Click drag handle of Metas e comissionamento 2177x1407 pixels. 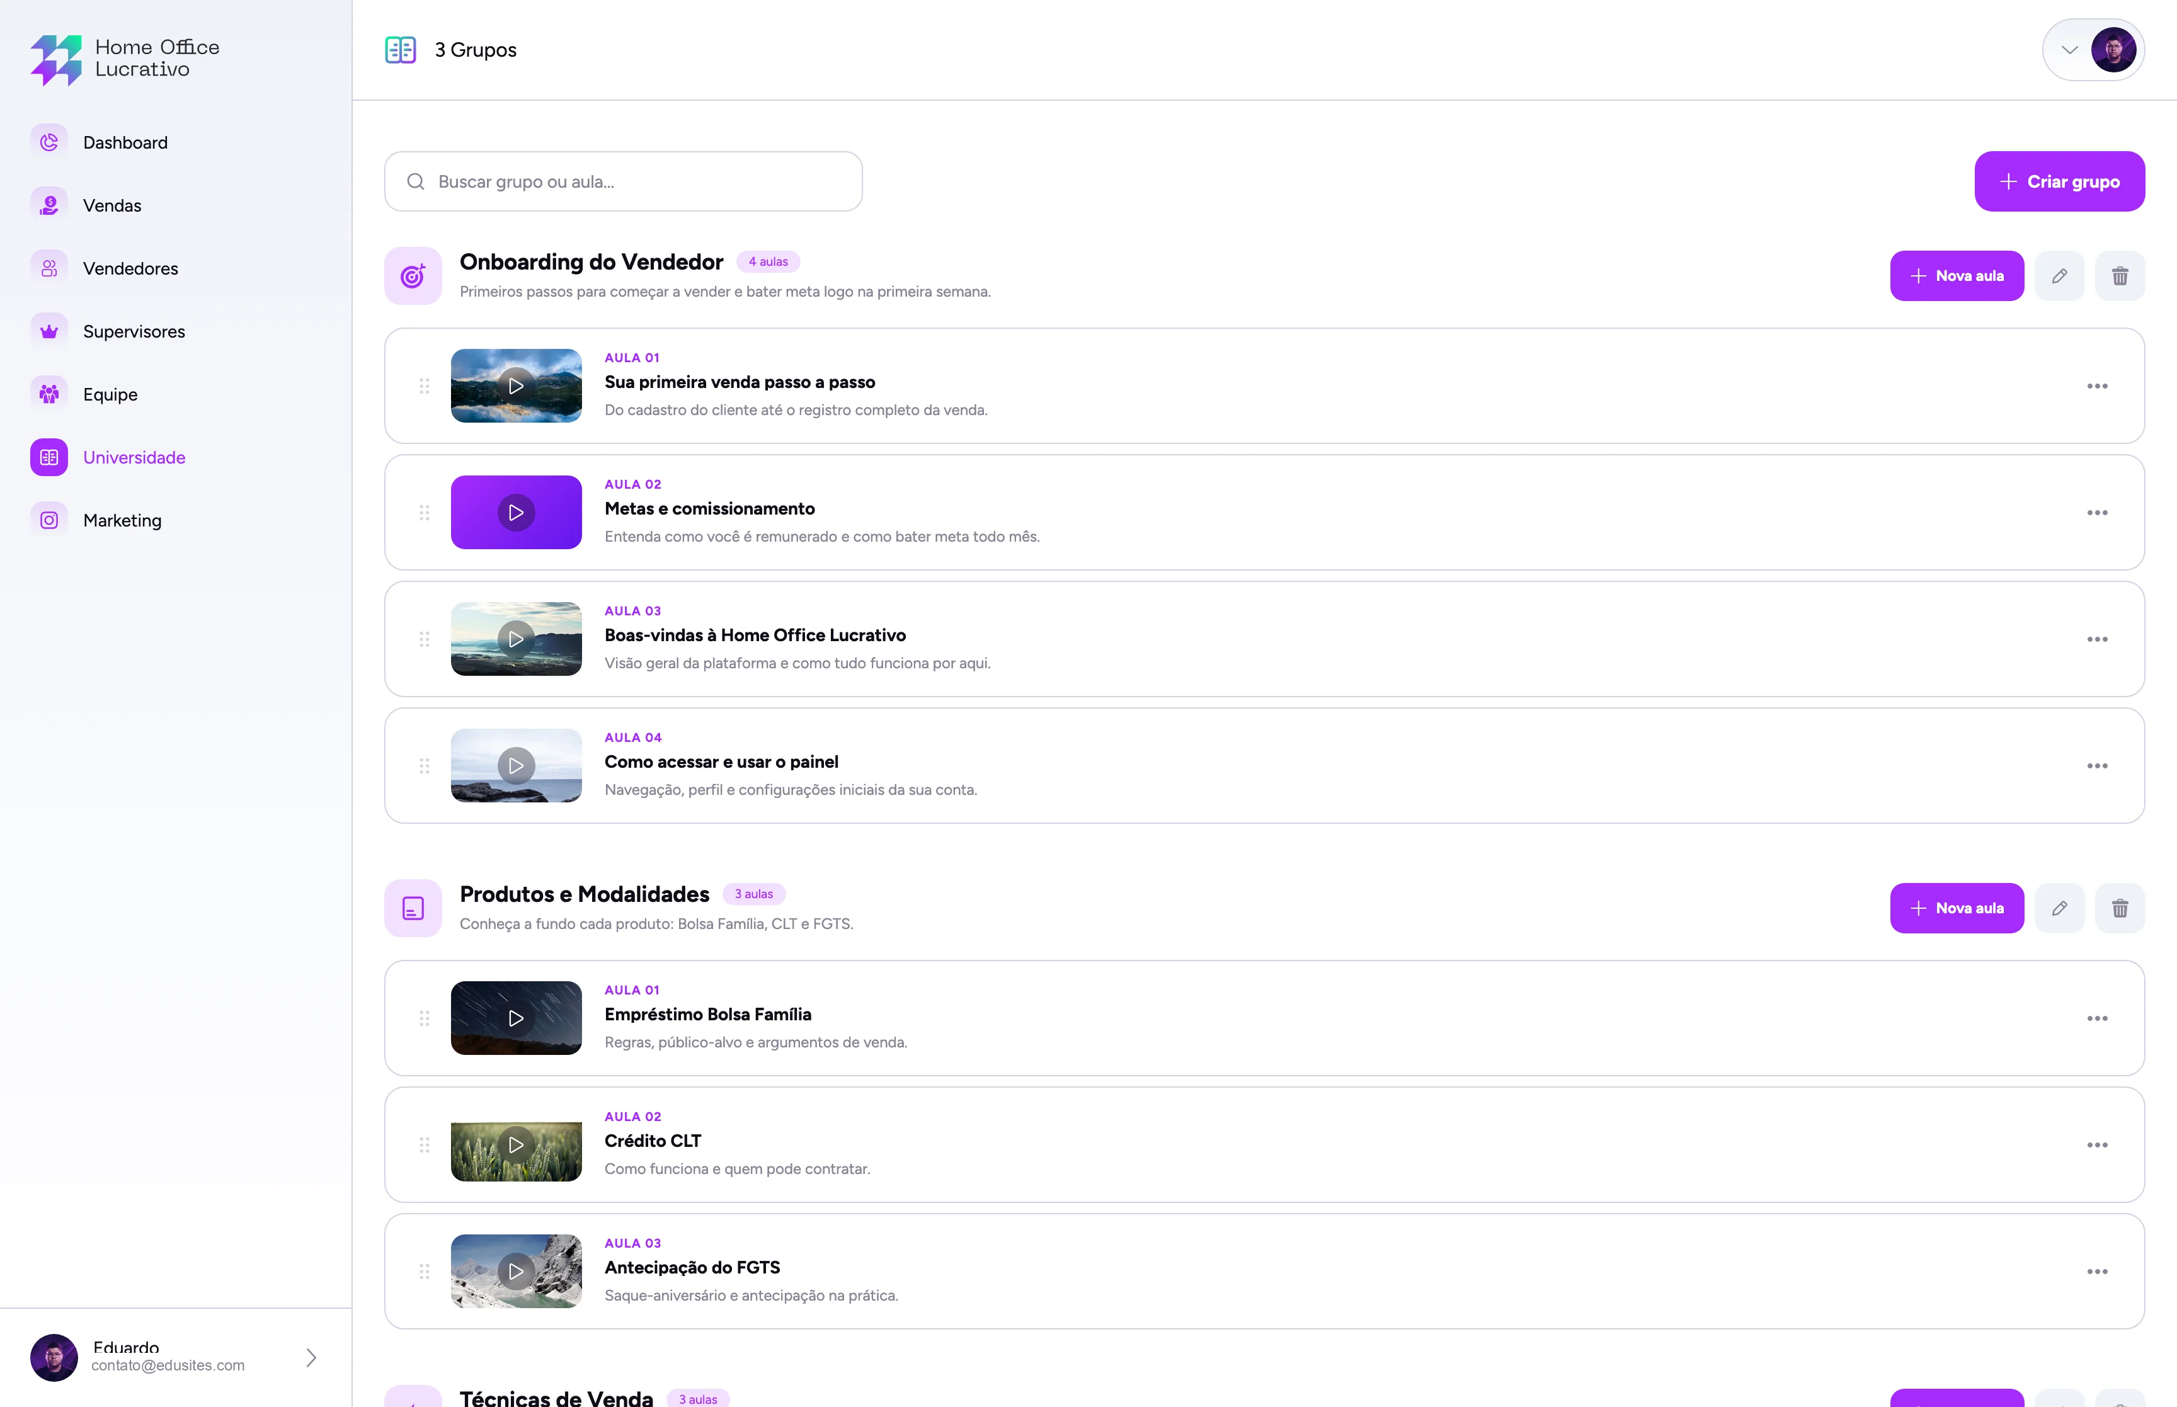pyautogui.click(x=425, y=513)
